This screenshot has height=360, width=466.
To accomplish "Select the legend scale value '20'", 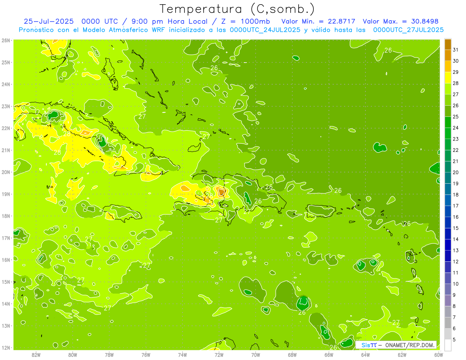I will 456,172.
